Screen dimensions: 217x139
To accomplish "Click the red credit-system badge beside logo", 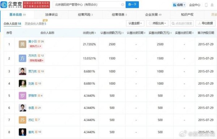I will [37, 5].
